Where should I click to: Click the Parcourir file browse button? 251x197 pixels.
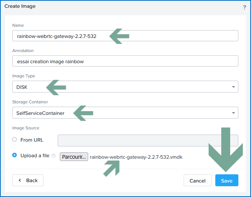pyautogui.click(x=74, y=157)
